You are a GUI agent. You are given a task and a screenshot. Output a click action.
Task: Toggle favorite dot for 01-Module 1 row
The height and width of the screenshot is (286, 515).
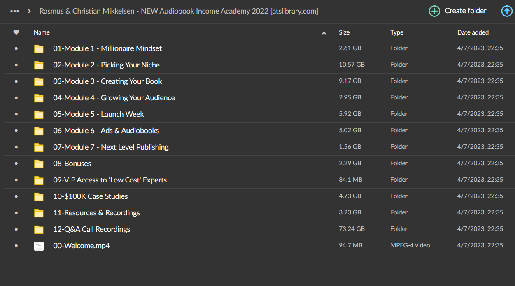[x=16, y=48]
